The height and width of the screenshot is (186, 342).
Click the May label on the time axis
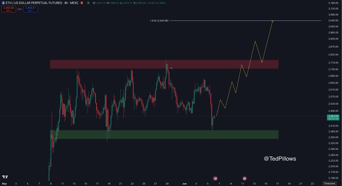4,183
